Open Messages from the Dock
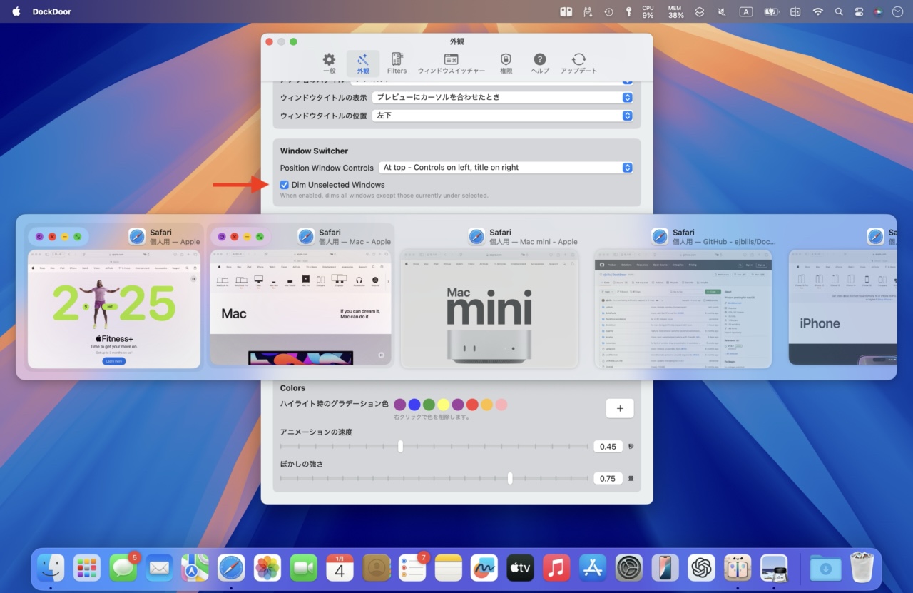 pos(123,568)
